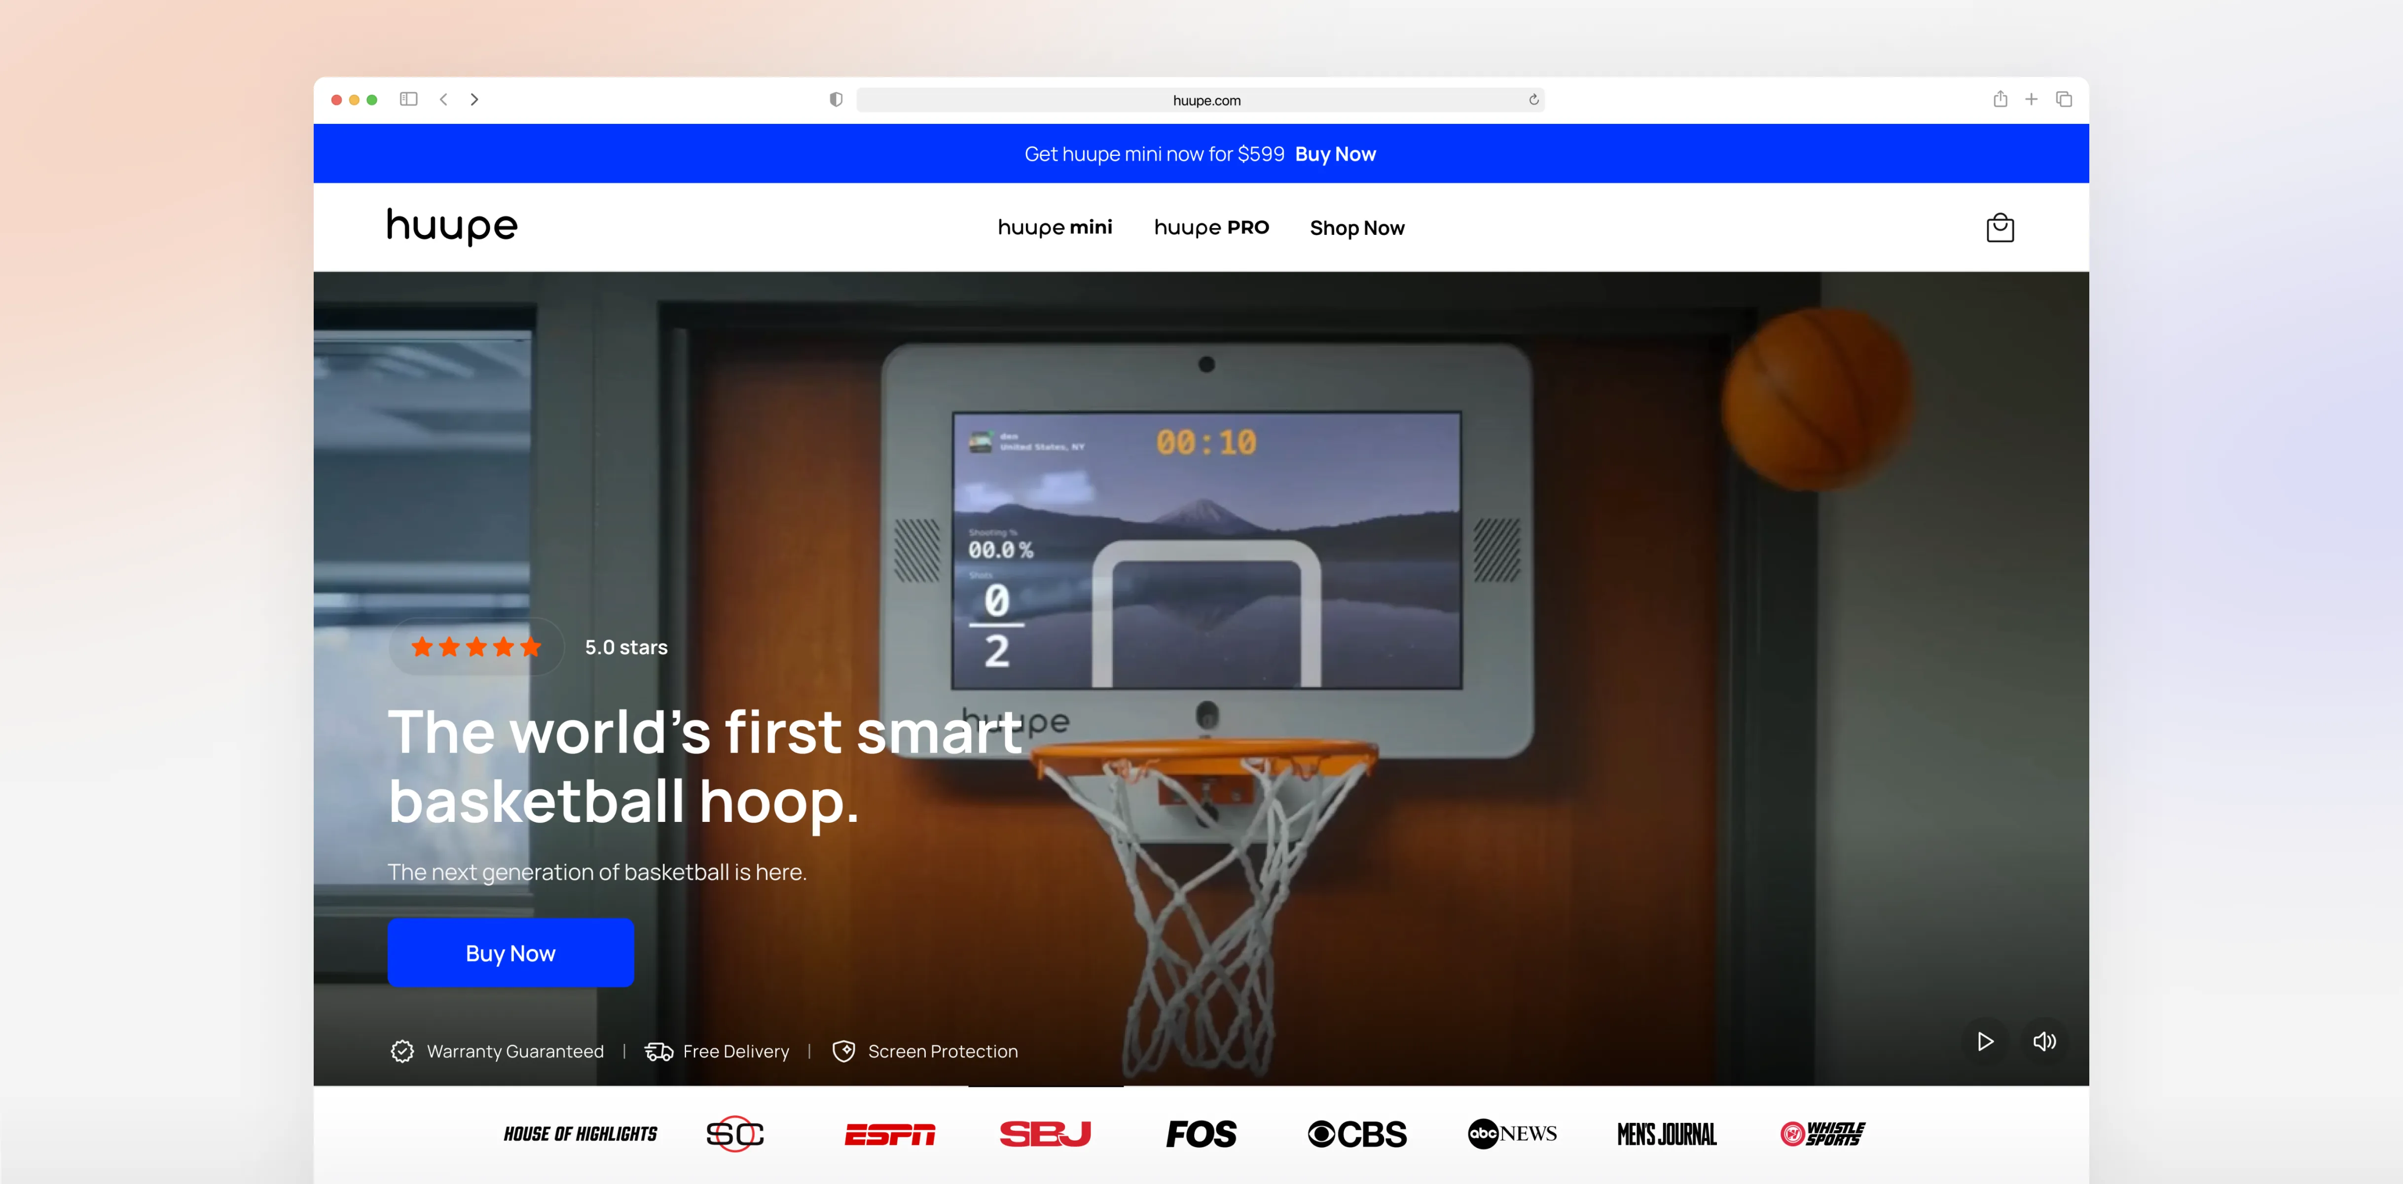Click the huupe.com address bar
This screenshot has width=2403, height=1184.
(1200, 100)
